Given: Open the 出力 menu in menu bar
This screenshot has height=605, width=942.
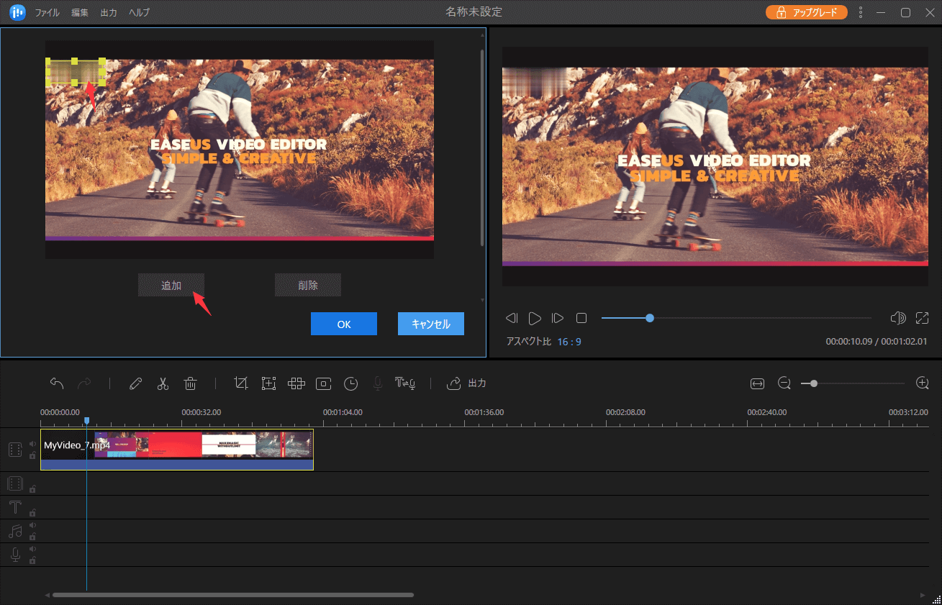Looking at the screenshot, I should click(x=109, y=13).
